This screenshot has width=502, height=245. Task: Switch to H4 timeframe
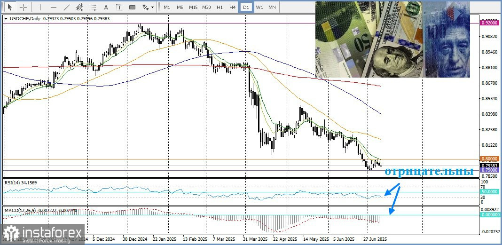click(x=233, y=7)
